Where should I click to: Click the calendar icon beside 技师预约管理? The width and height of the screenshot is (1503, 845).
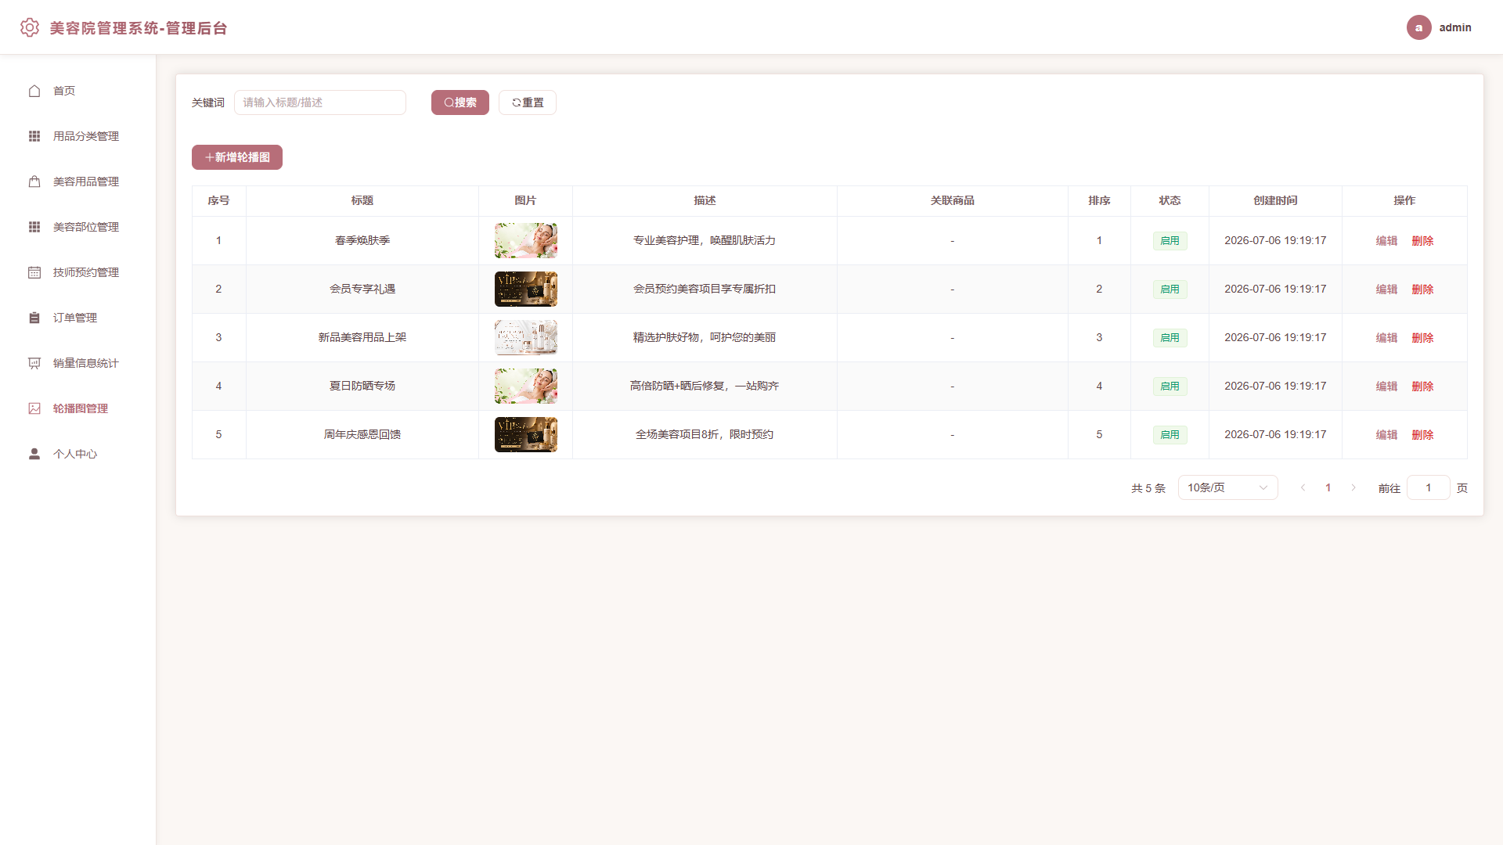click(34, 272)
